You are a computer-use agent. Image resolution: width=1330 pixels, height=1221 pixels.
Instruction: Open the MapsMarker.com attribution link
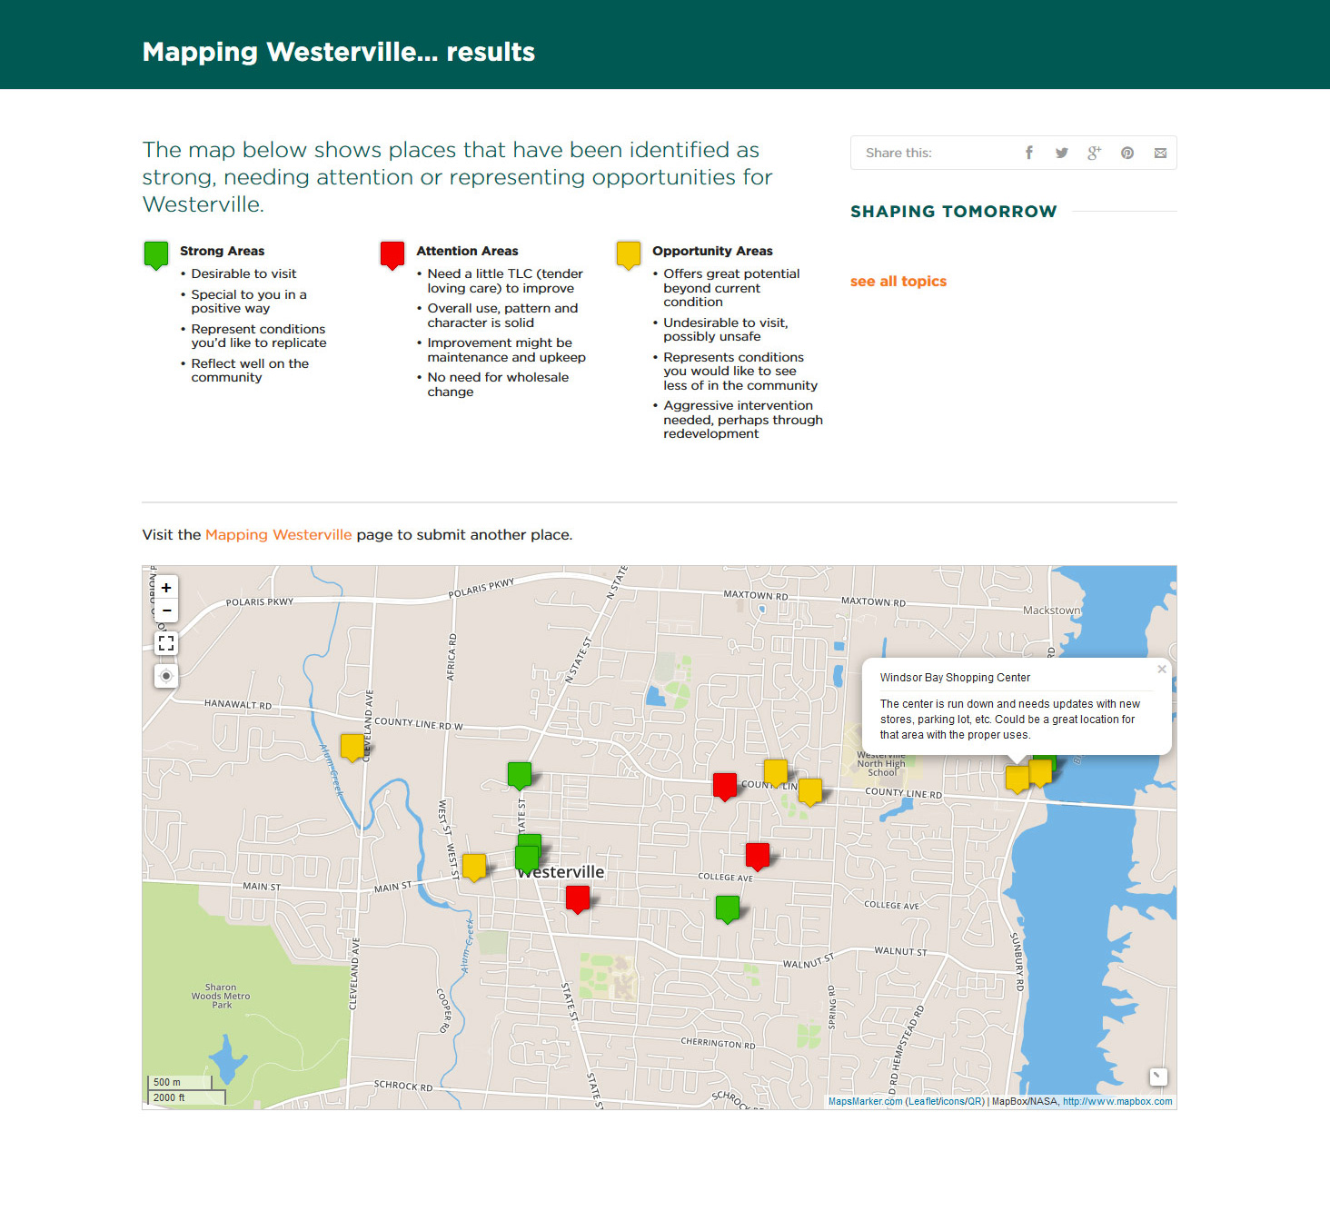[865, 1101]
